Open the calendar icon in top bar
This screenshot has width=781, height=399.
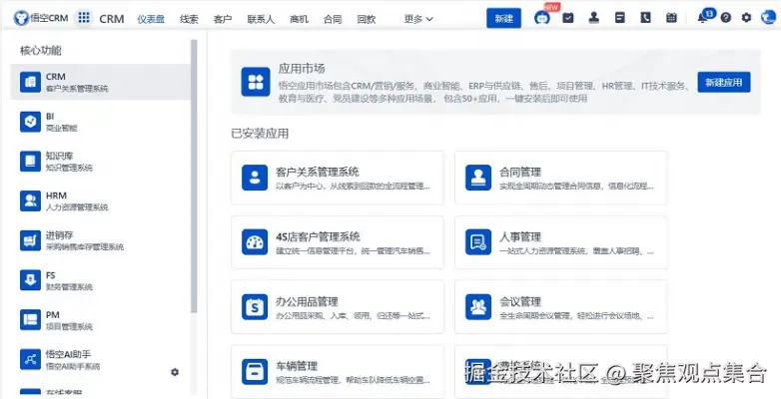pos(671,18)
